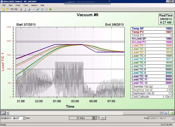Click the clipboard properties toolbar icon
The height and width of the screenshot is (127, 175).
point(42,9)
